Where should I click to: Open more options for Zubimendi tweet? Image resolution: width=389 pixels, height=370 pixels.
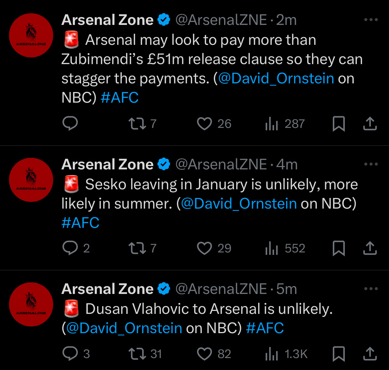(371, 20)
